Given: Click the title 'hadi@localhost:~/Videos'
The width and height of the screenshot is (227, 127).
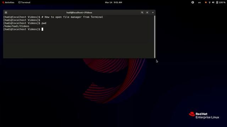Looking at the screenshot, I should (79, 13).
